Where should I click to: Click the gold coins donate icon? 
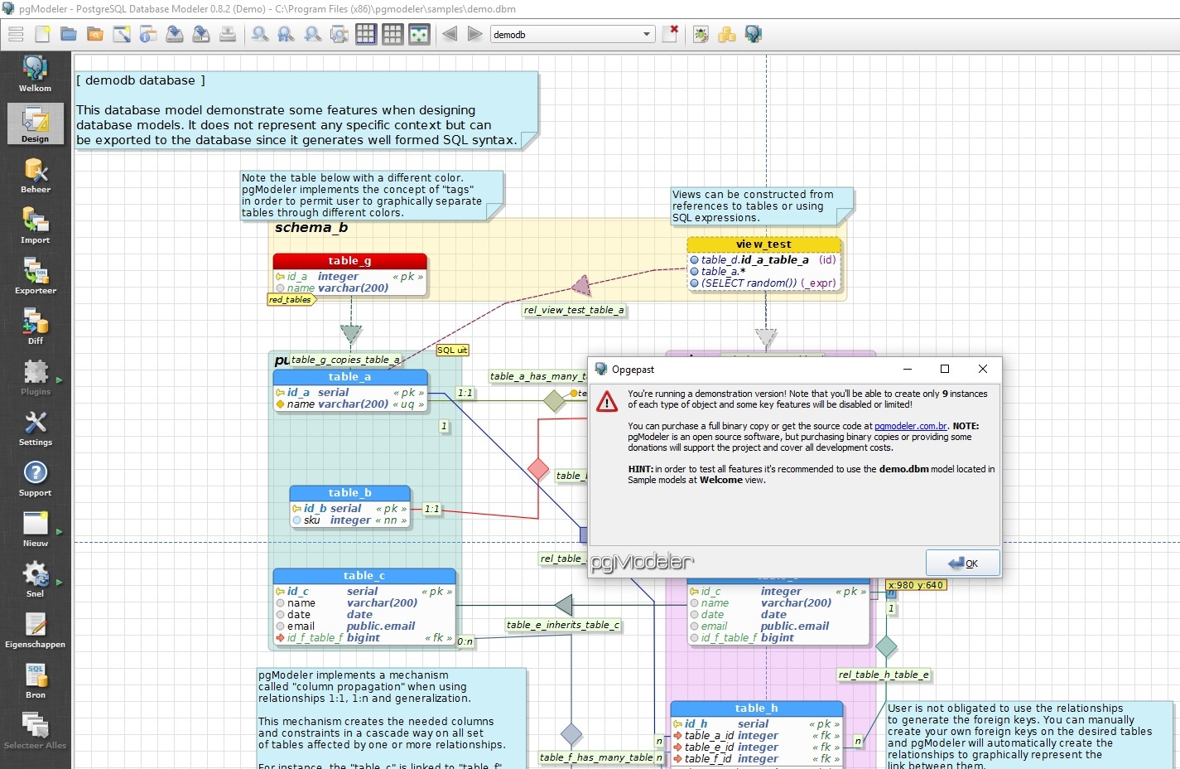pos(727,34)
